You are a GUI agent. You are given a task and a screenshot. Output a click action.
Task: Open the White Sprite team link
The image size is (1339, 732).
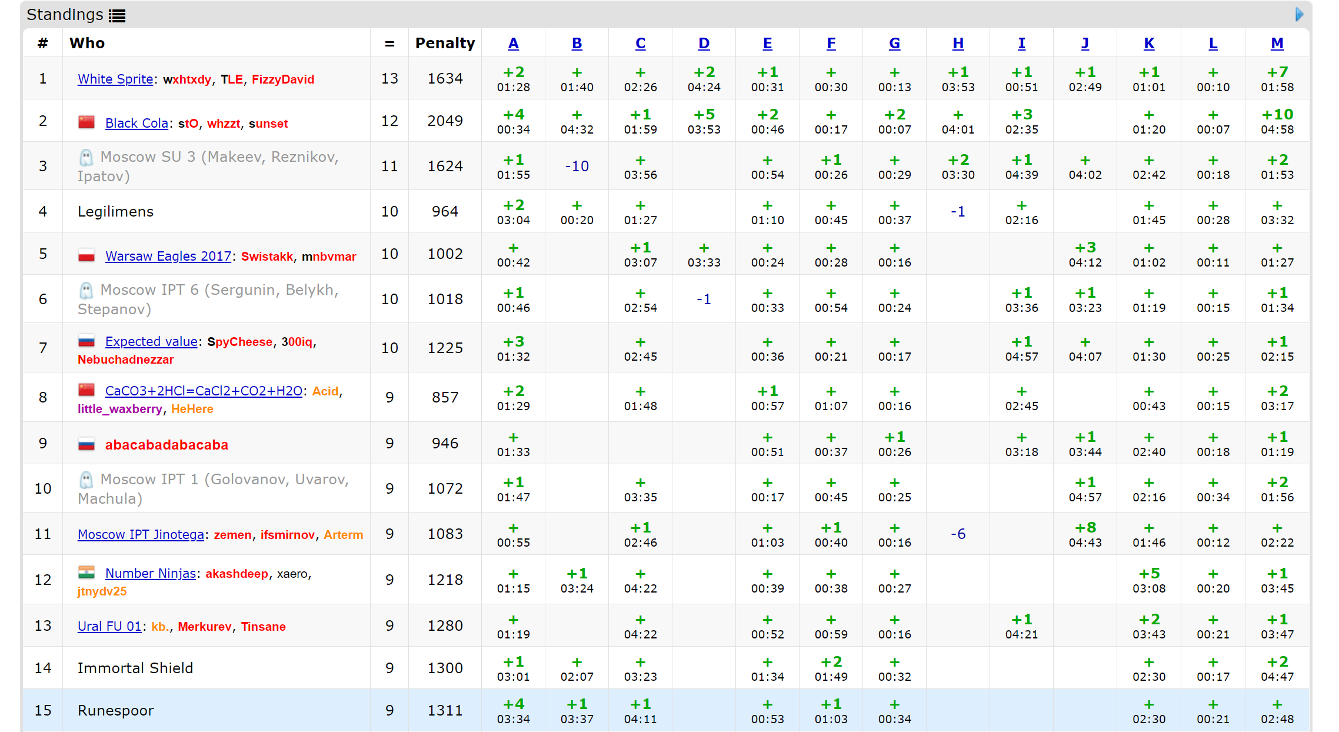click(x=115, y=79)
